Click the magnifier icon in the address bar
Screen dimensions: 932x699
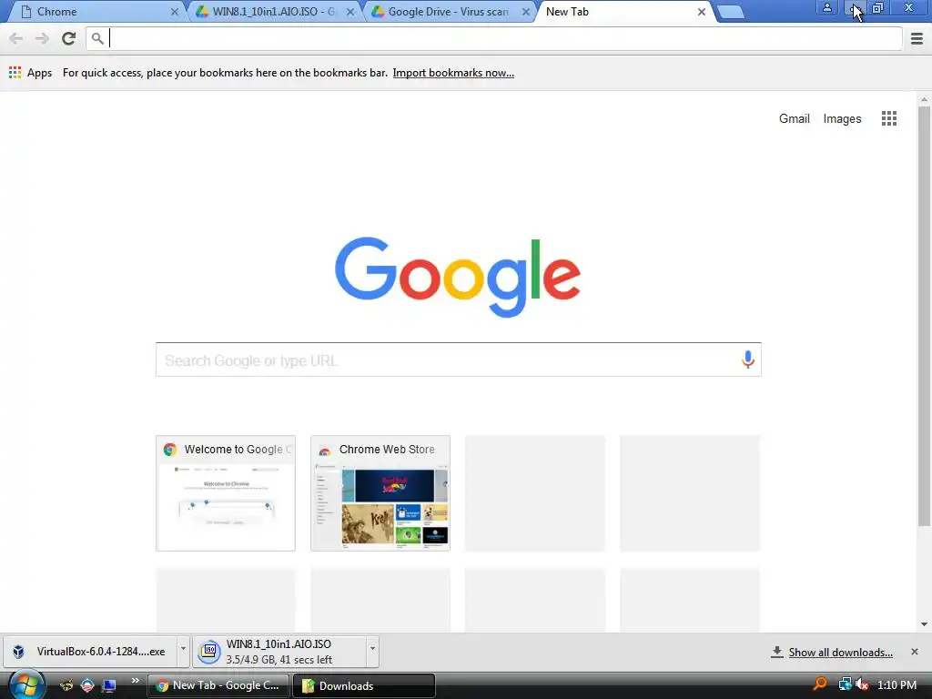click(x=97, y=38)
